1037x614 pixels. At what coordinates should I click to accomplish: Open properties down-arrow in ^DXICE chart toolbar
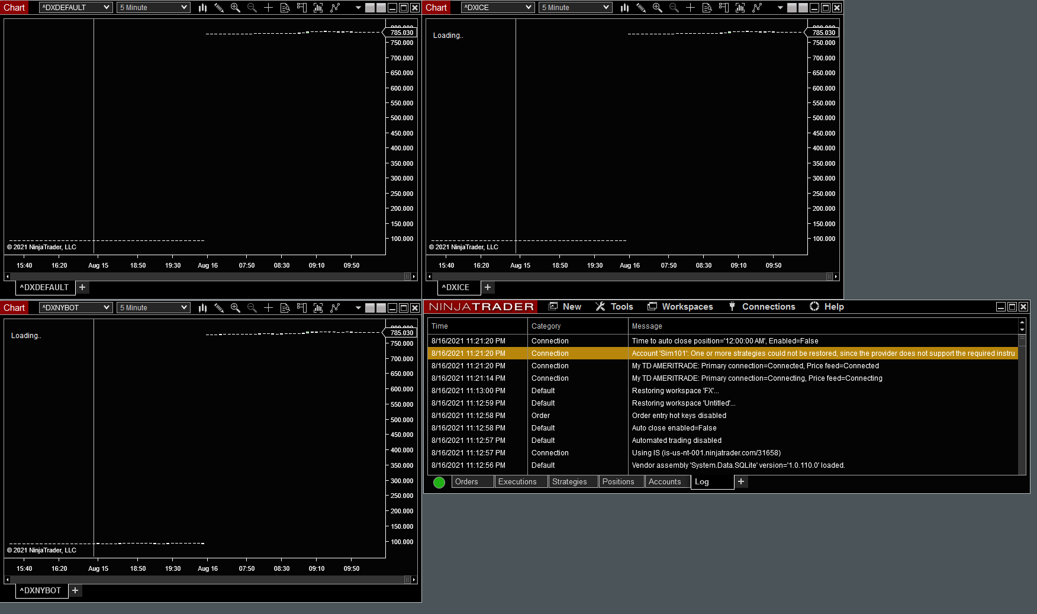click(780, 8)
